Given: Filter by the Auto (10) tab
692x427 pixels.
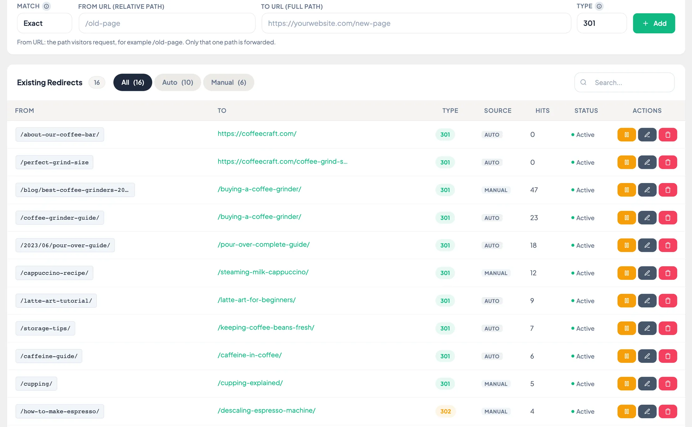Looking at the screenshot, I should pos(177,82).
